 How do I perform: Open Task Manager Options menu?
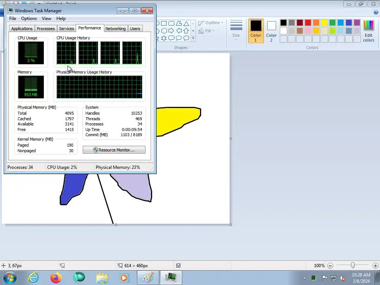[29, 19]
